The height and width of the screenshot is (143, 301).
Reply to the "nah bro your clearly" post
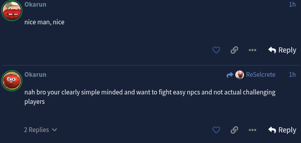tap(282, 130)
